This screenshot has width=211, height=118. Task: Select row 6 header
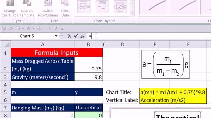5,100
